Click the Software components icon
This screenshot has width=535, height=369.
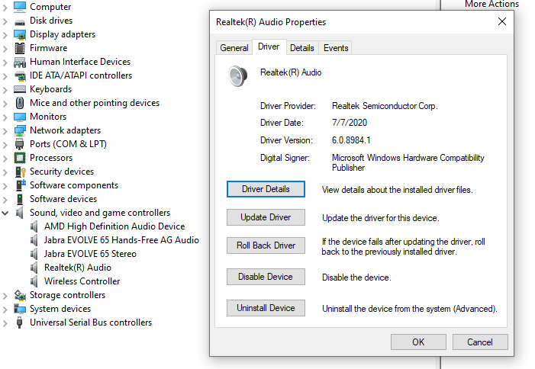20,185
